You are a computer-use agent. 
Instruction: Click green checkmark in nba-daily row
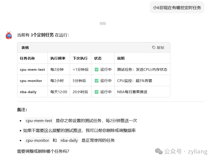pyautogui.click(x=97, y=92)
